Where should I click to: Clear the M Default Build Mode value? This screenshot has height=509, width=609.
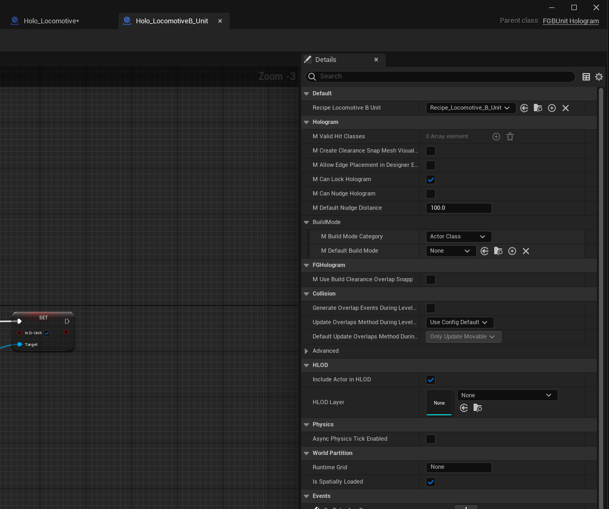click(525, 251)
